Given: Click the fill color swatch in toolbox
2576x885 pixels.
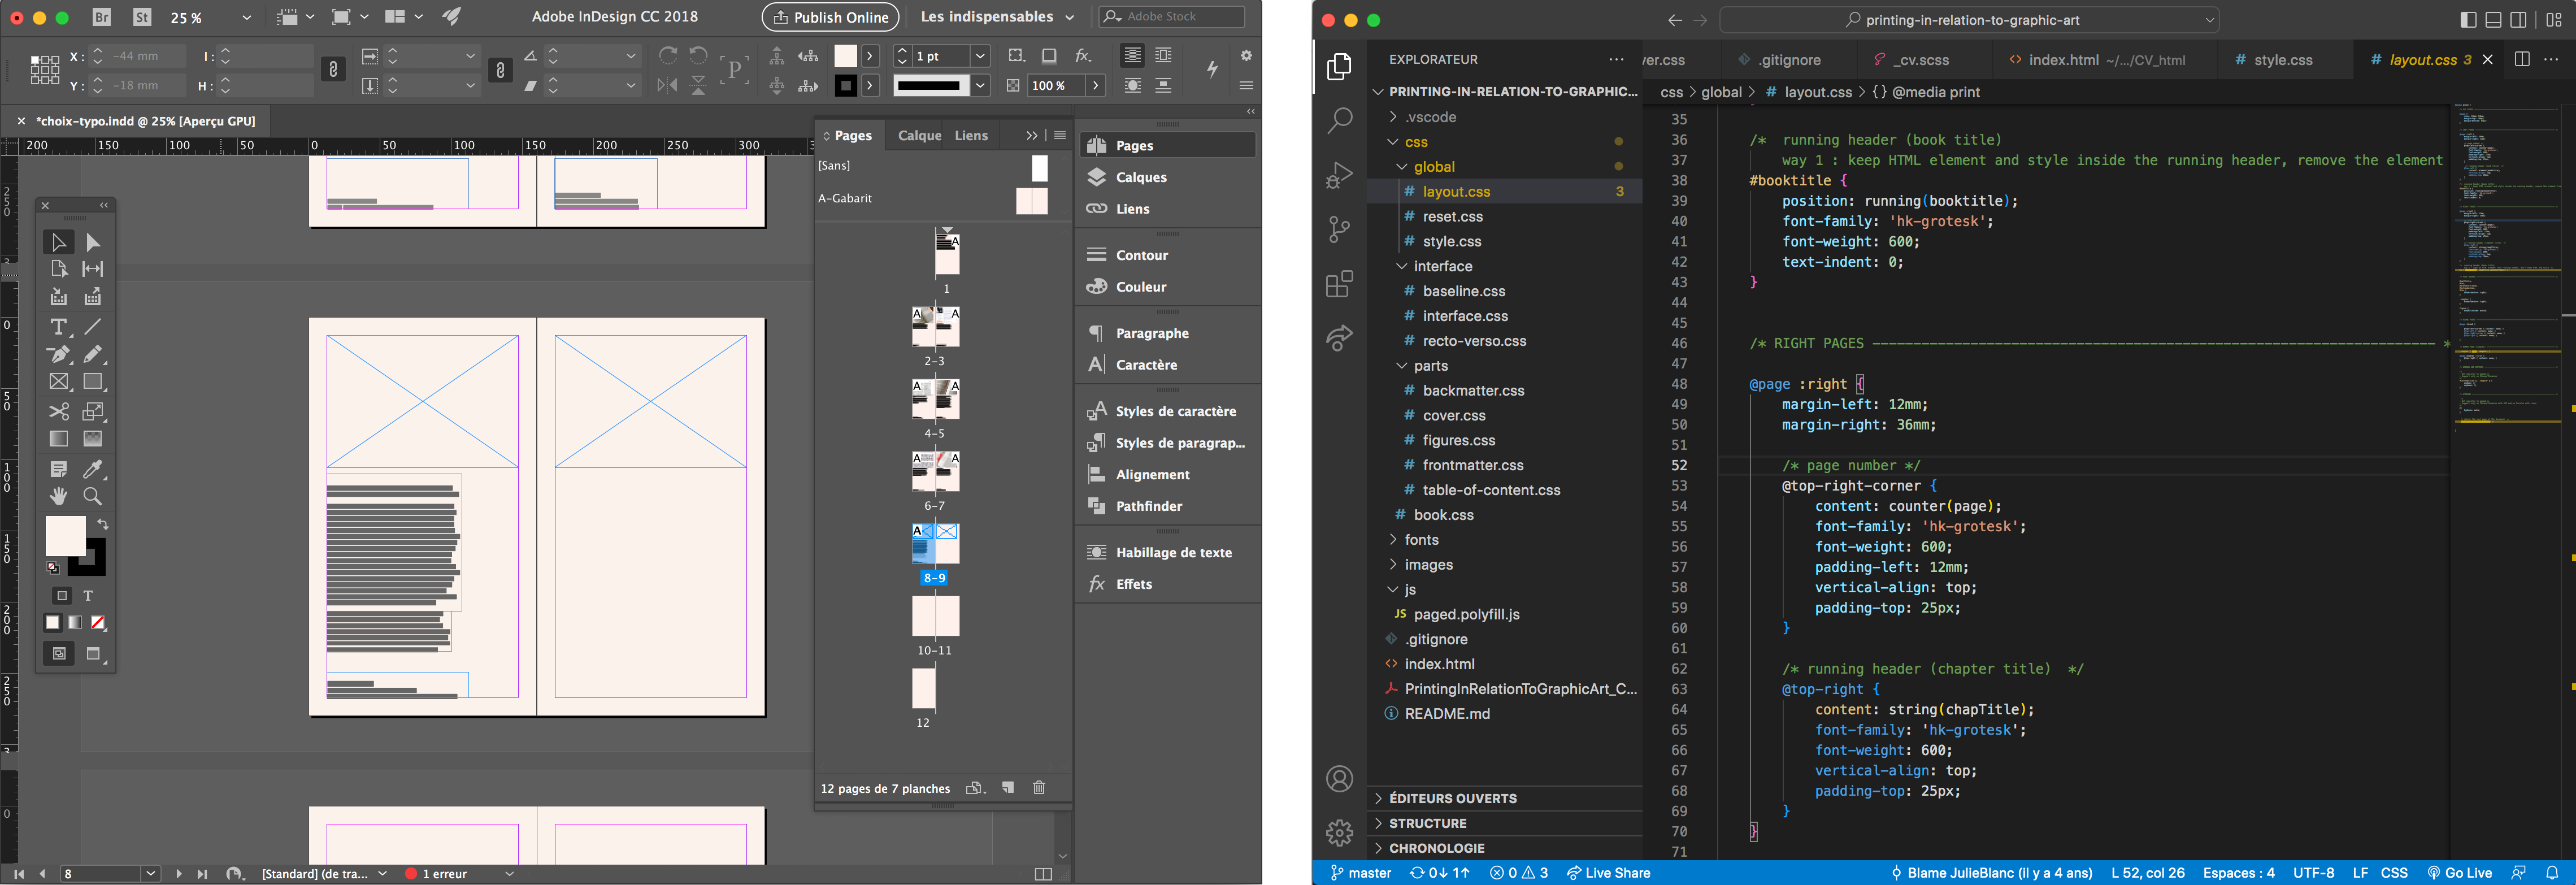Looking at the screenshot, I should pyautogui.click(x=65, y=536).
